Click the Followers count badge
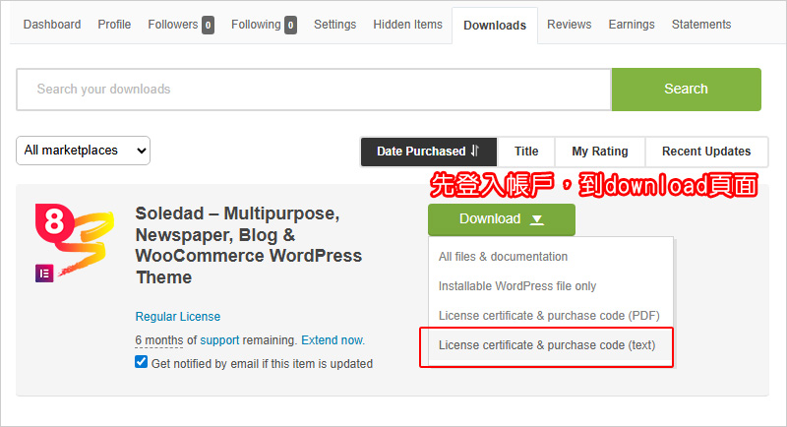 [x=208, y=25]
